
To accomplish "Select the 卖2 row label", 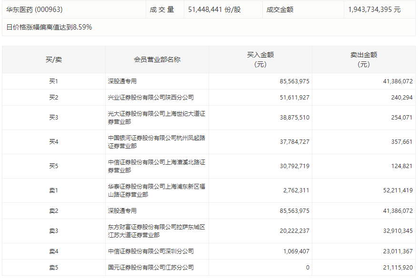I will point(53,210).
